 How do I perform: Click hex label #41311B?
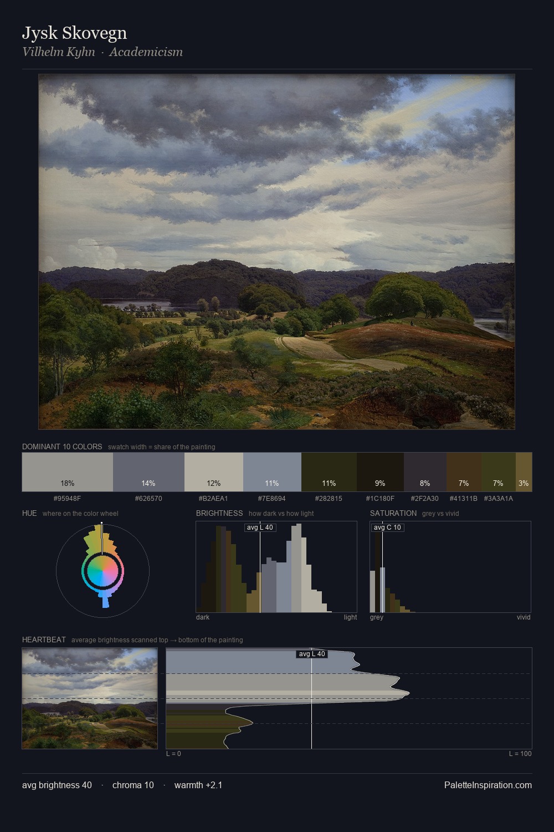click(x=464, y=498)
